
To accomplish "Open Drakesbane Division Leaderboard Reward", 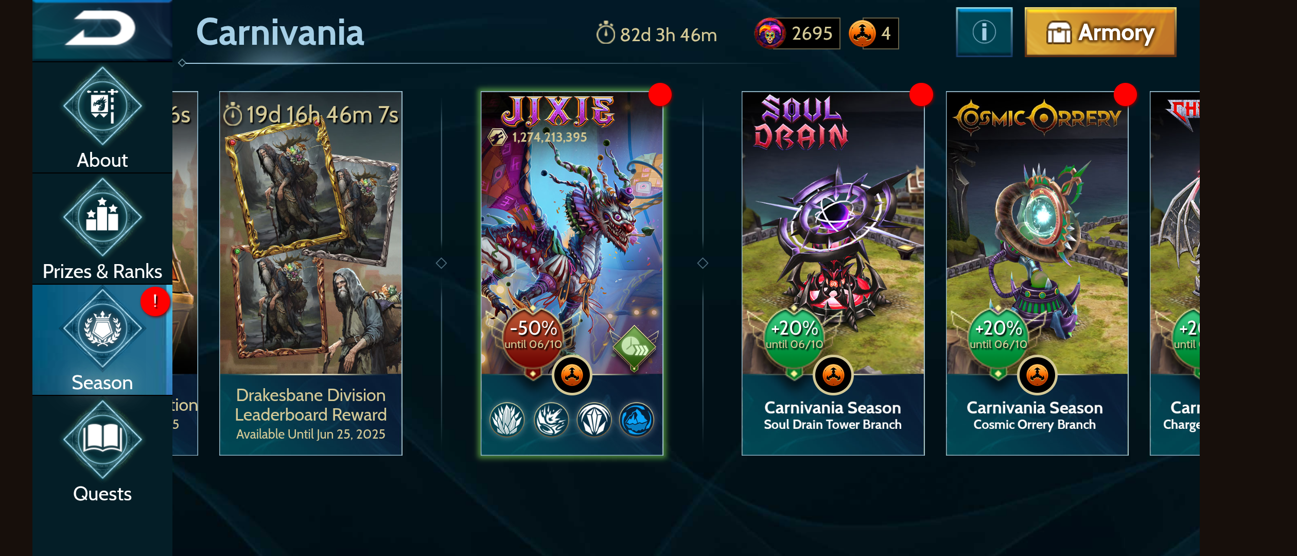I will click(x=311, y=273).
